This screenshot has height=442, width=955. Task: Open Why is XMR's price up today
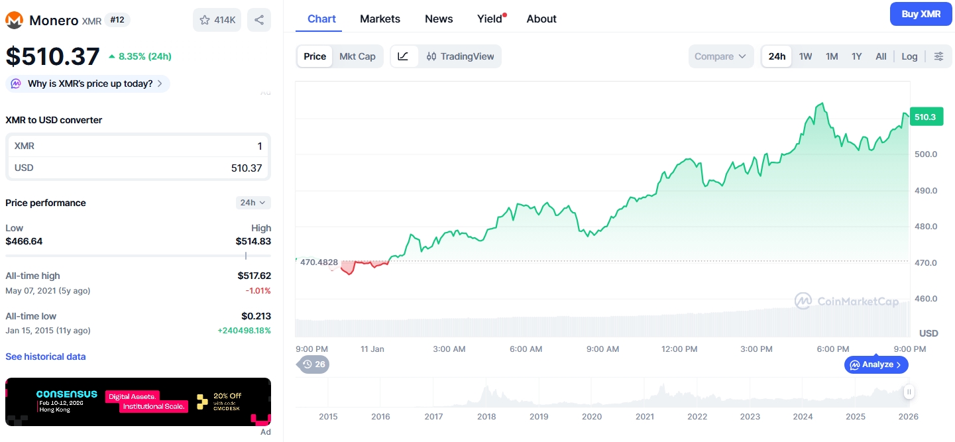pos(87,83)
